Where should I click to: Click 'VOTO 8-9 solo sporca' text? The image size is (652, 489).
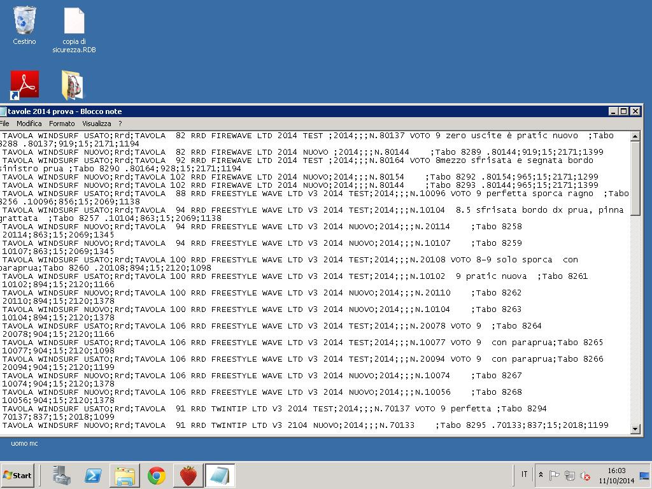pyautogui.click(x=502, y=260)
